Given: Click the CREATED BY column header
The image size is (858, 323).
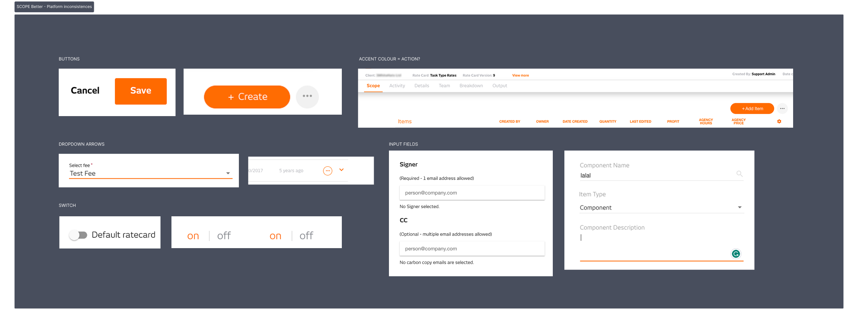Looking at the screenshot, I should click(x=510, y=122).
